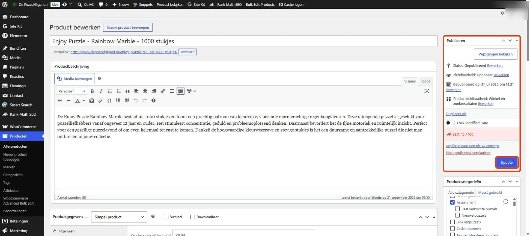
Task: Move the Publiceren panel up
Action: 503,41
